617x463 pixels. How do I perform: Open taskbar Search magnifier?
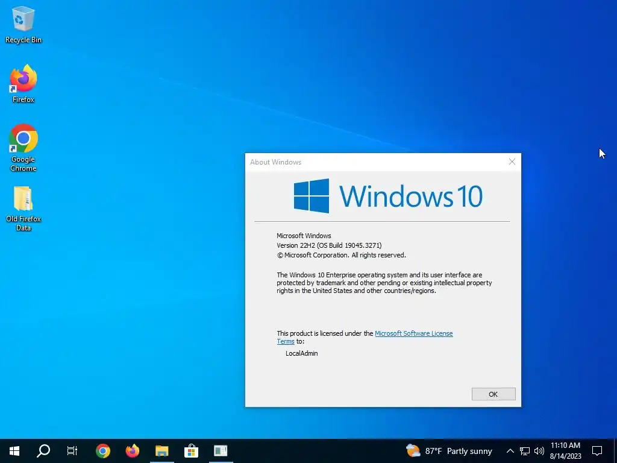click(43, 451)
